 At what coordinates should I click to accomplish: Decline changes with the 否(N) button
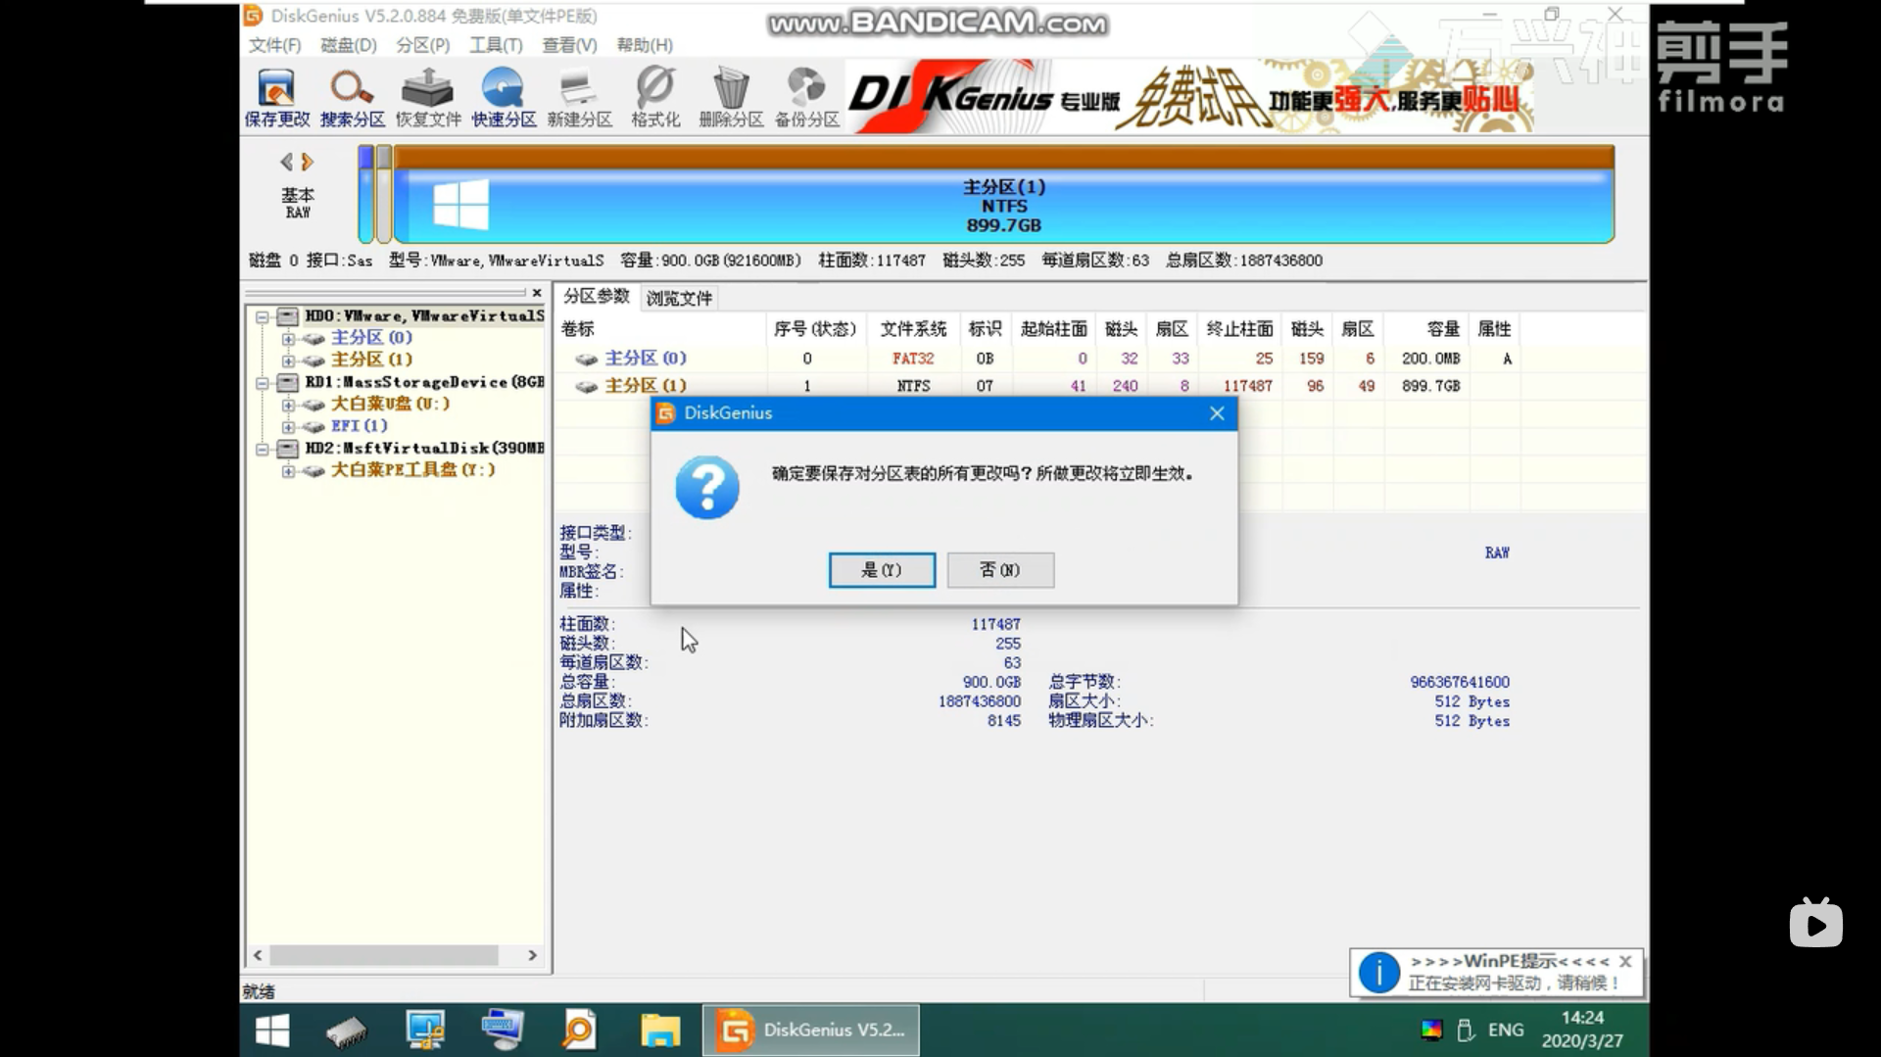click(x=1000, y=570)
